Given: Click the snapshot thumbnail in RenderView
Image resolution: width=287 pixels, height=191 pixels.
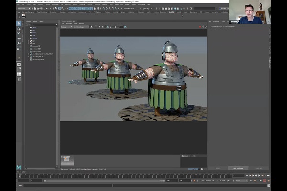Looking at the screenshot, I should pos(67,160).
